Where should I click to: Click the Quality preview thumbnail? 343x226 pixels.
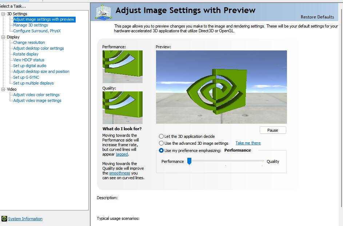point(122,107)
